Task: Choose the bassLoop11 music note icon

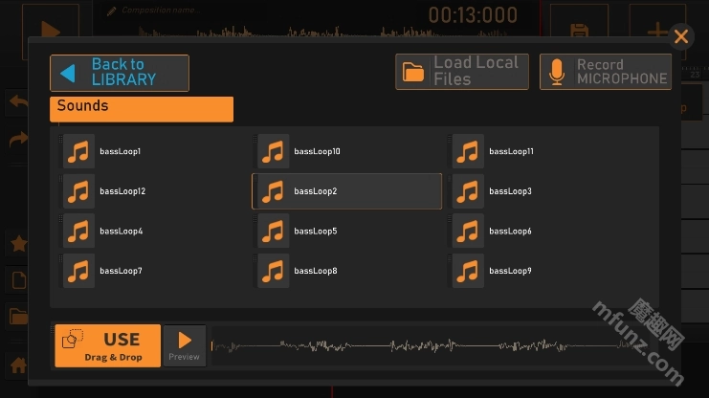Action: coord(468,152)
